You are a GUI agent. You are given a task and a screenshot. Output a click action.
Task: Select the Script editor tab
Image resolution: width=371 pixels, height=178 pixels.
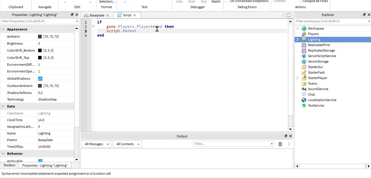point(127,15)
